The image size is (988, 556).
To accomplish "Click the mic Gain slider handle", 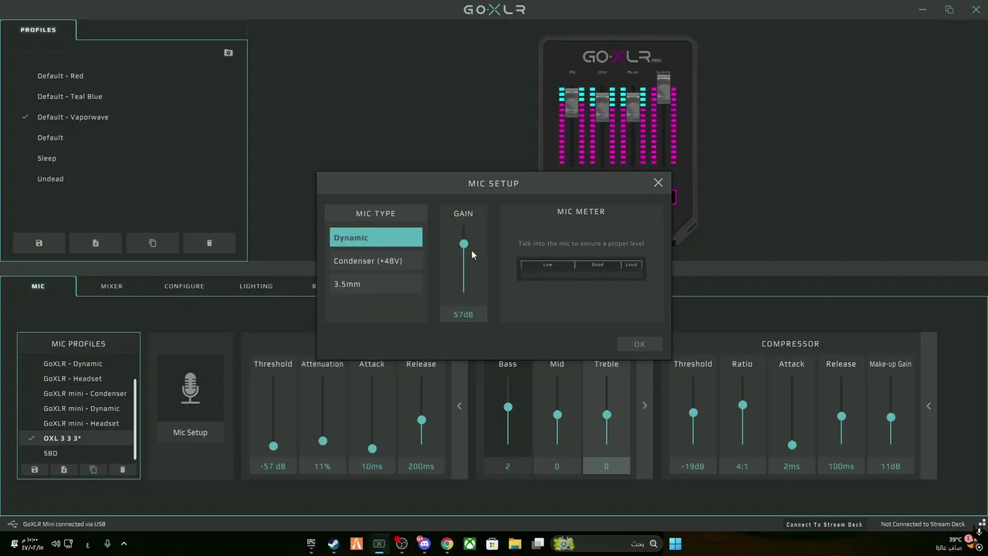I will (464, 244).
